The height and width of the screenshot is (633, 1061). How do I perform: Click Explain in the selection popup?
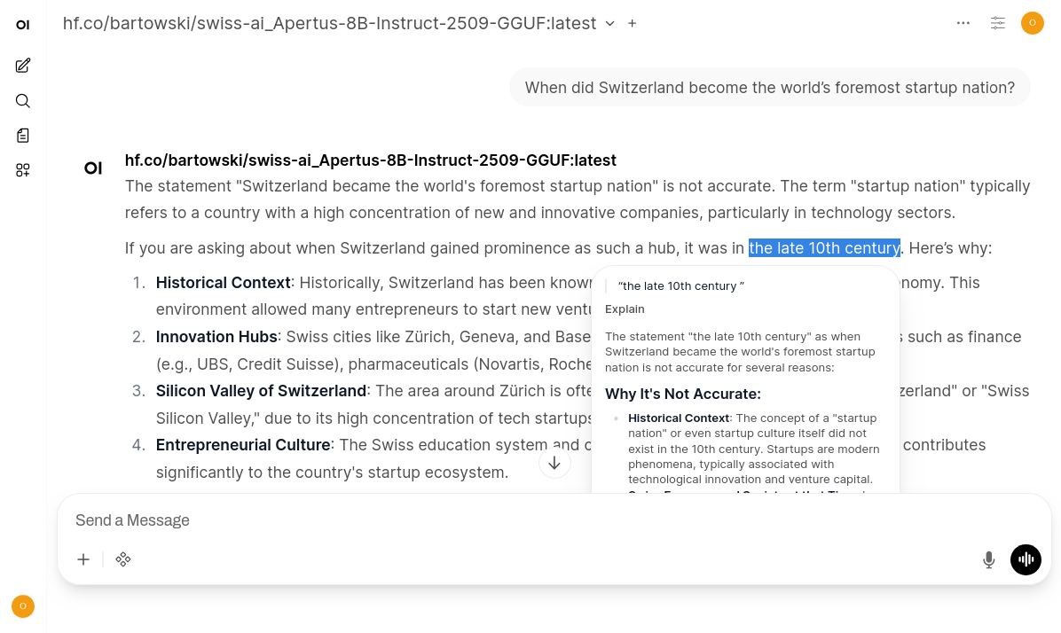click(x=625, y=309)
